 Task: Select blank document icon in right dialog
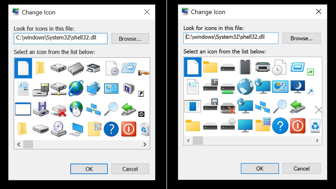tap(193, 67)
